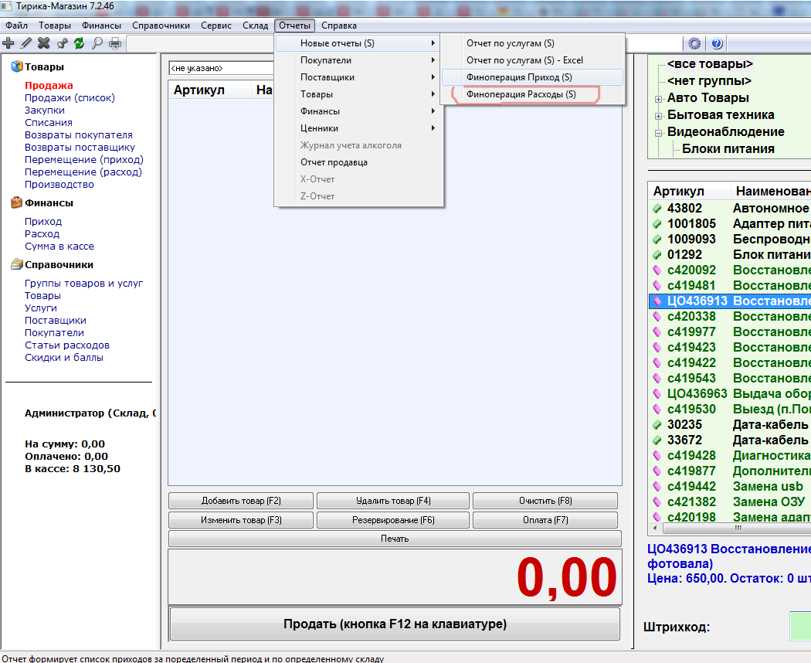Open the Финансы submenu in Отчеты menu
Image resolution: width=811 pixels, height=663 pixels.
click(359, 111)
